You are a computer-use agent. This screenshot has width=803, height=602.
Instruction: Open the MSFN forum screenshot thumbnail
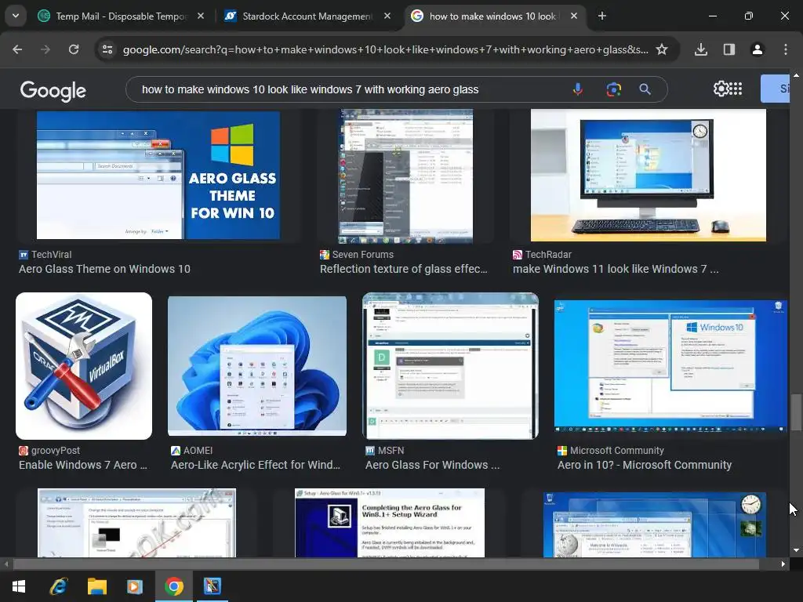click(450, 366)
